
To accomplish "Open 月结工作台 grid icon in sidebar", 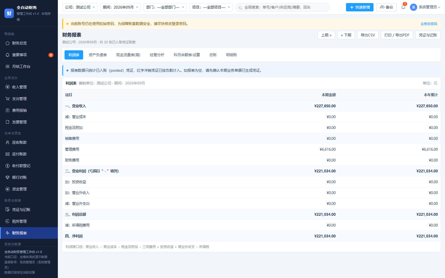I will (8, 66).
